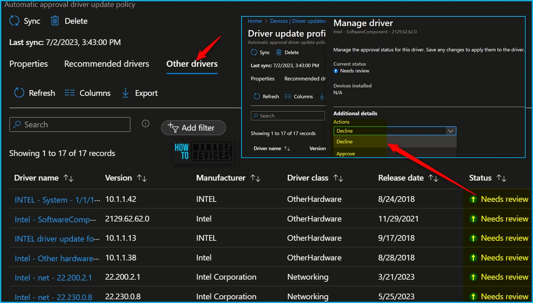
Task: Sort the Status column
Action: 501,178
